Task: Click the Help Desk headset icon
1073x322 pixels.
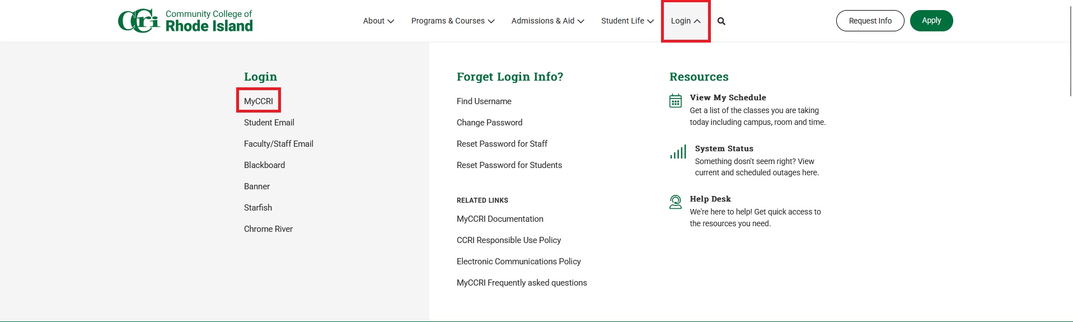Action: tap(676, 202)
